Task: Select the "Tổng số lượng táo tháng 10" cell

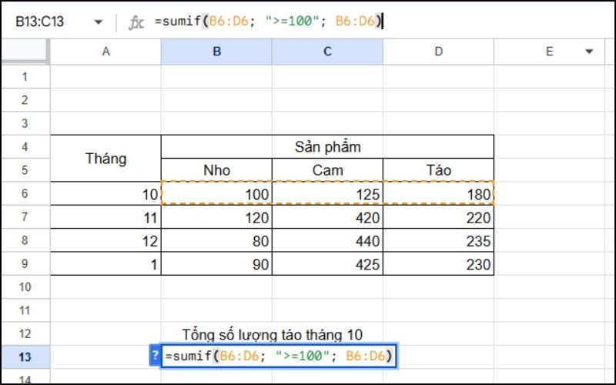Action: 272,333
